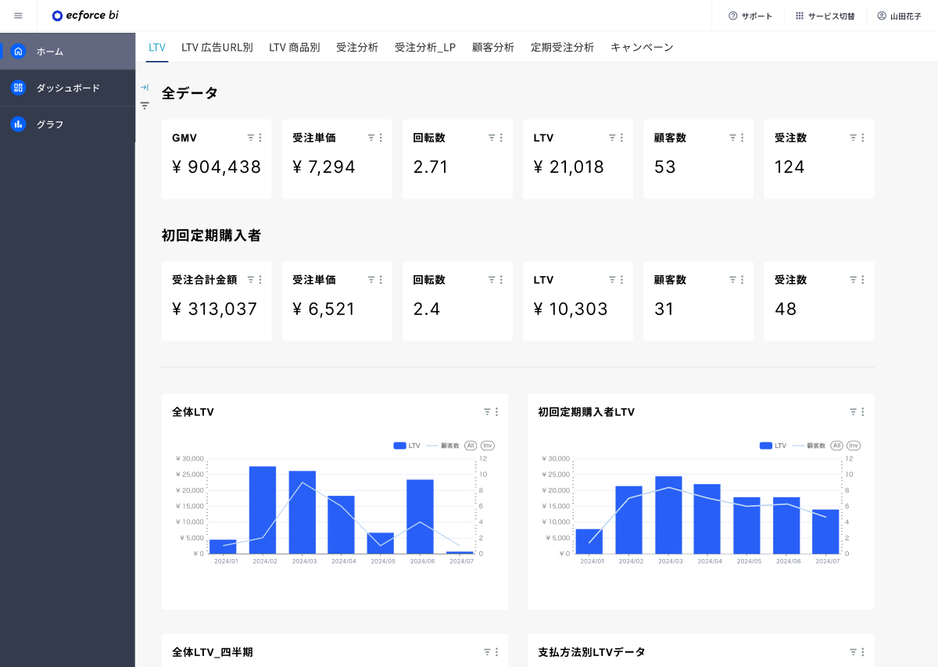
Task: Toggle the blue LTV legend swatch in 全体LTV
Action: click(x=399, y=446)
